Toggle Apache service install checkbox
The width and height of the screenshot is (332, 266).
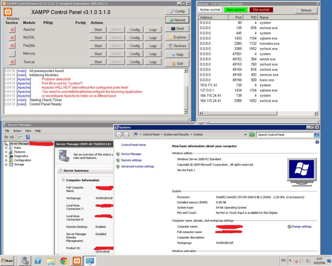pos(12,30)
